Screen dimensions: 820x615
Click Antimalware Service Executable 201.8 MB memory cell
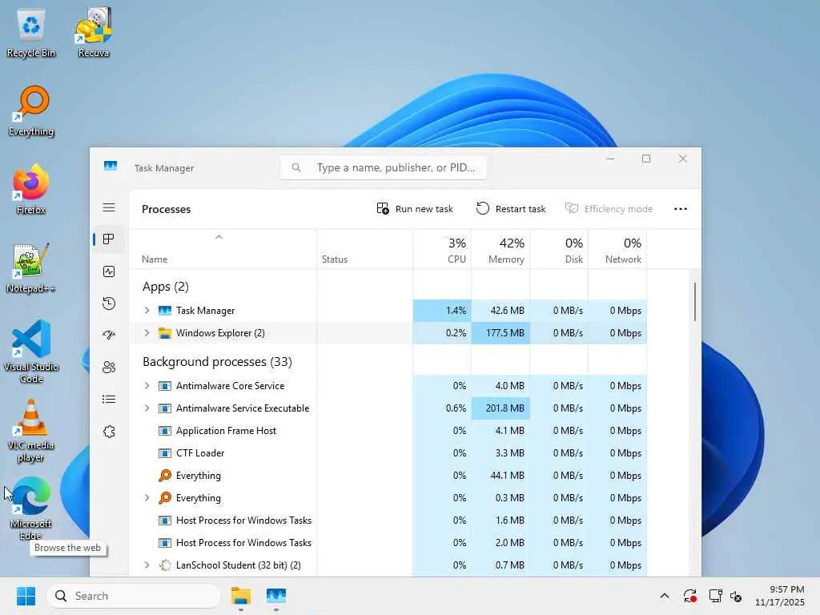click(x=501, y=408)
